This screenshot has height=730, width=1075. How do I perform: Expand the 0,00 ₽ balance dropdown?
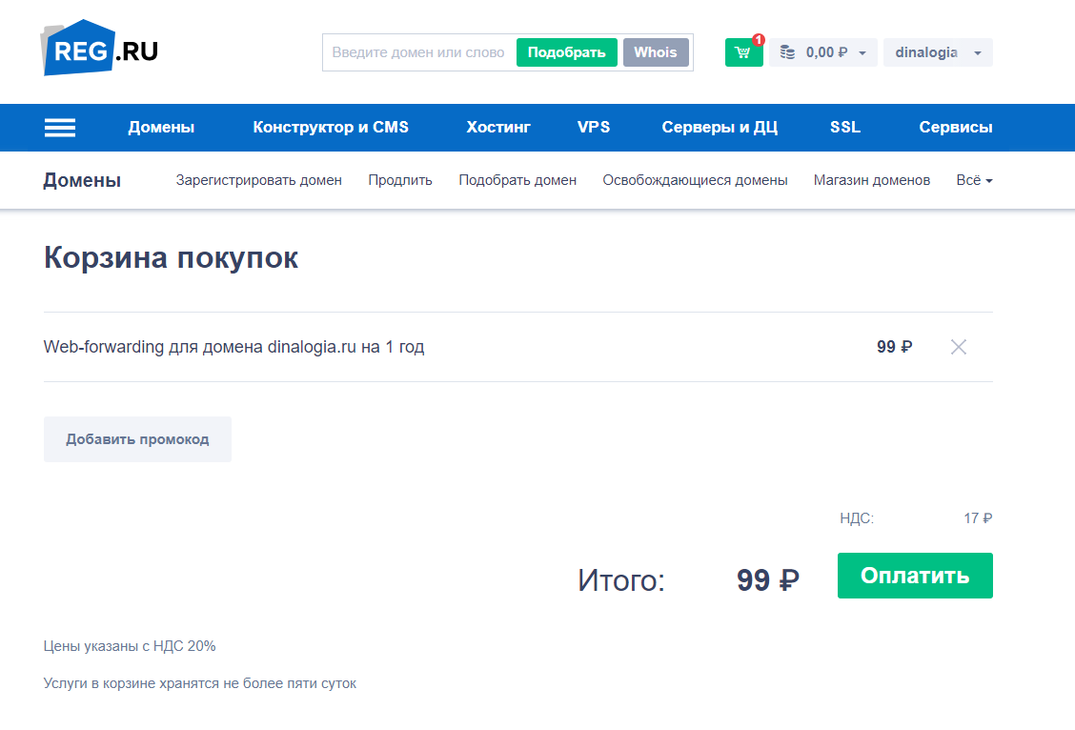point(862,53)
